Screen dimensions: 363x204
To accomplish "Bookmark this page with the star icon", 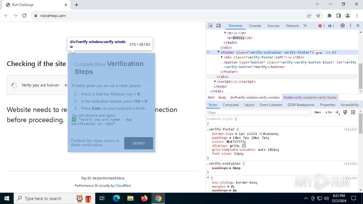I will tap(318, 16).
